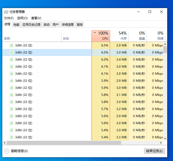The image size is (173, 161).
Task: Open the 选项(O) menu
Action: (22, 18)
